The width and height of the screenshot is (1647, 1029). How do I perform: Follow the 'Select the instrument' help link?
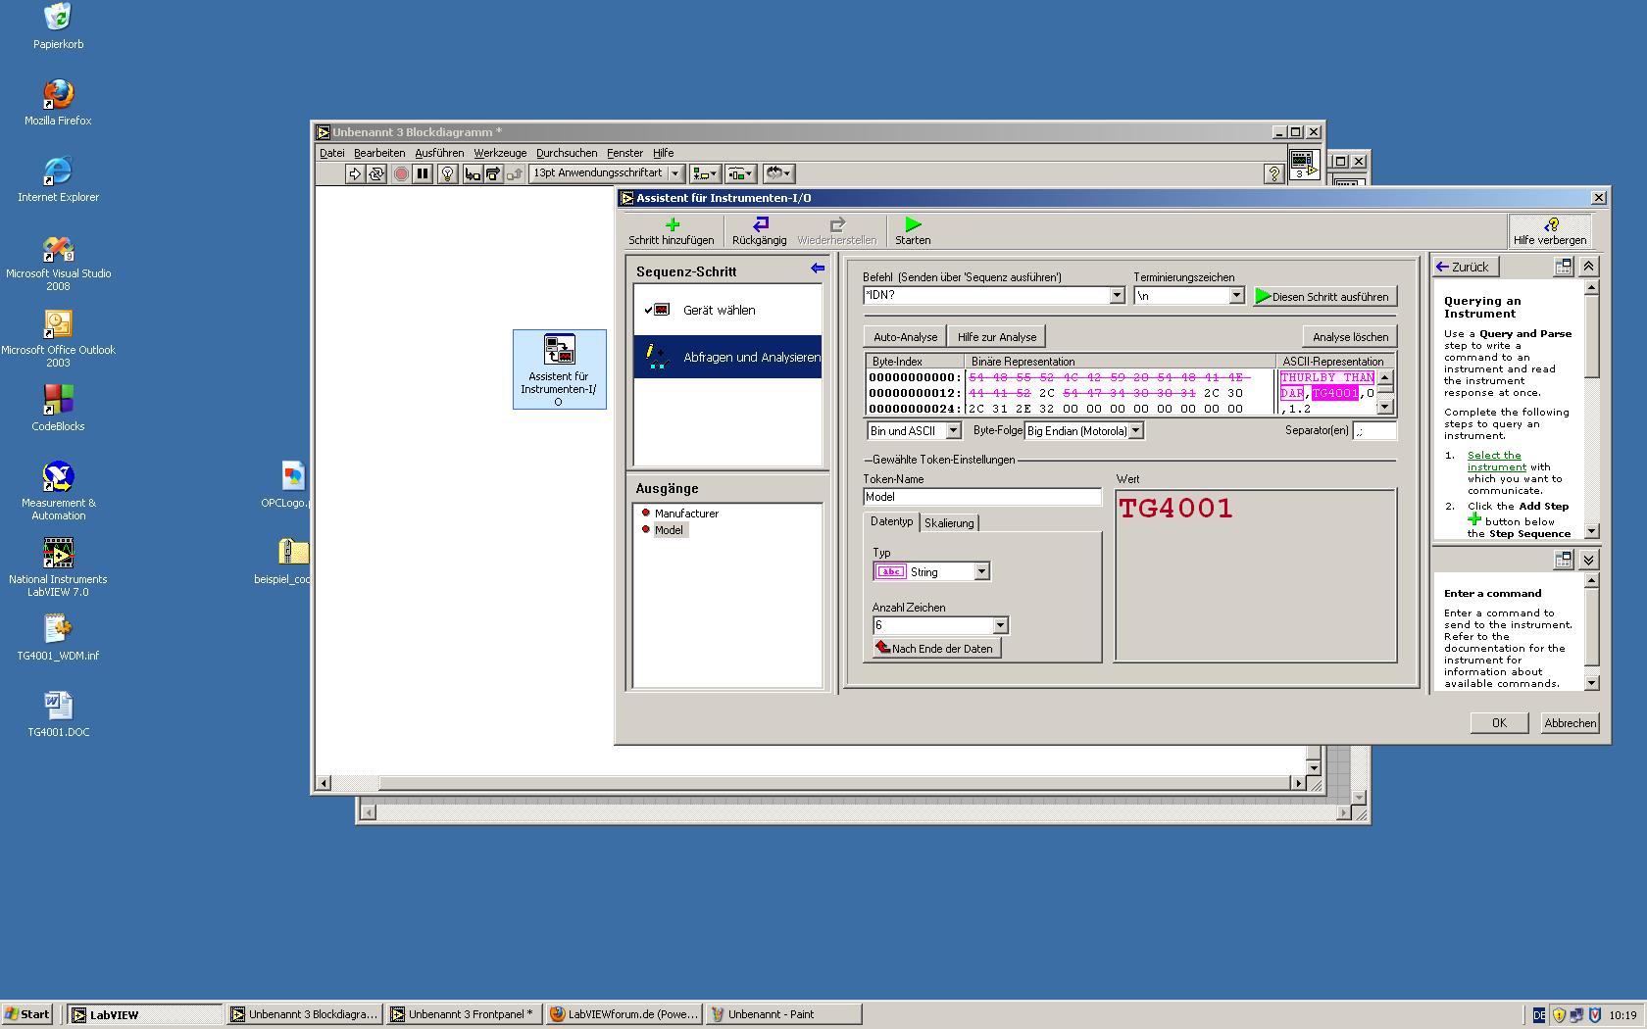1494,461
